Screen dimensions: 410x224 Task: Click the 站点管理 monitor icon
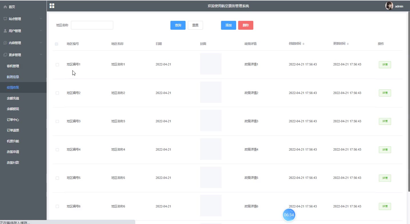5,19
